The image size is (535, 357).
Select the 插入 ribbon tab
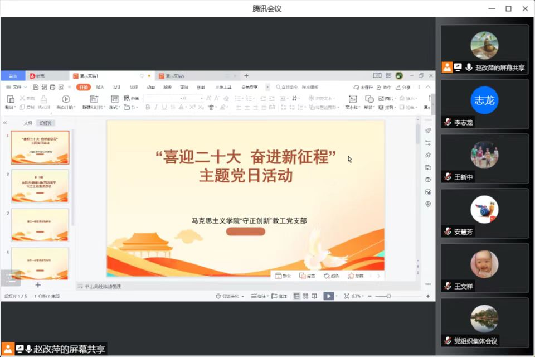point(100,87)
